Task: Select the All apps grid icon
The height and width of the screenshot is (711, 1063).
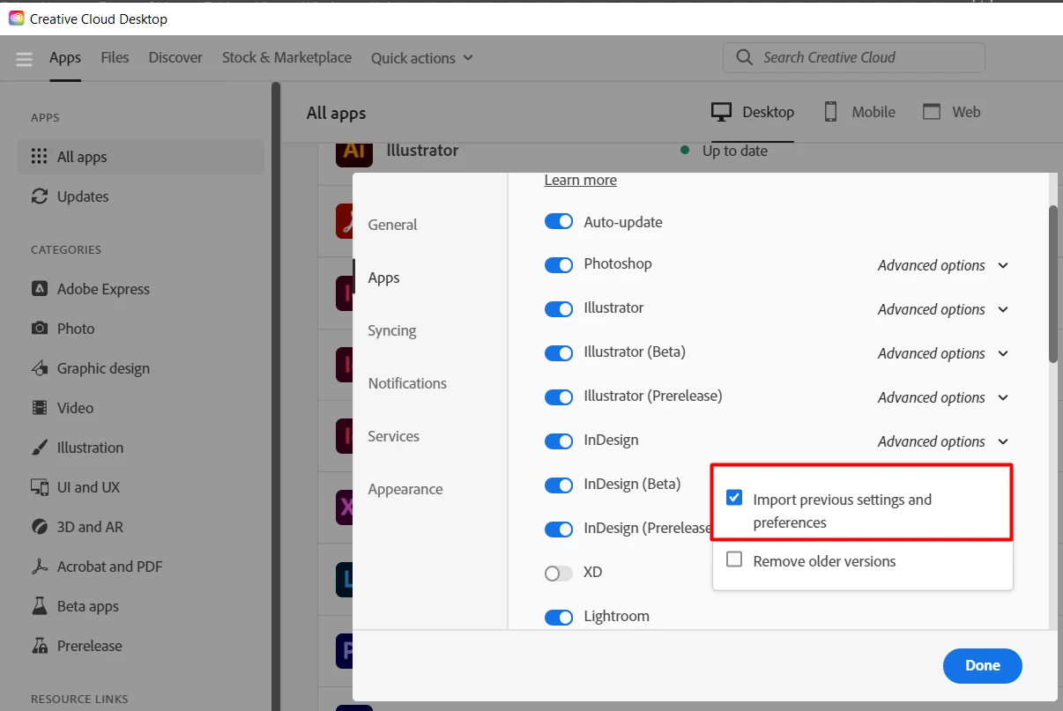Action: (39, 157)
